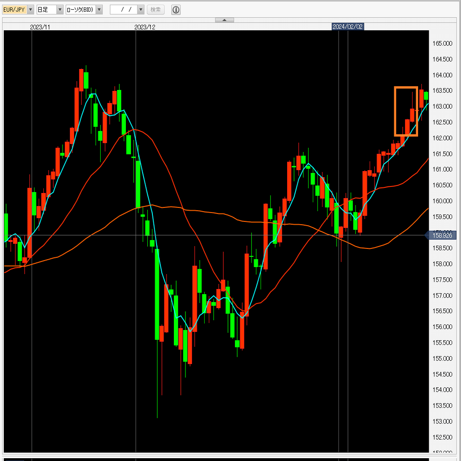Viewport: 461px width, 461px height.
Task: Click the 158.926 current price tag
Action: (442, 235)
